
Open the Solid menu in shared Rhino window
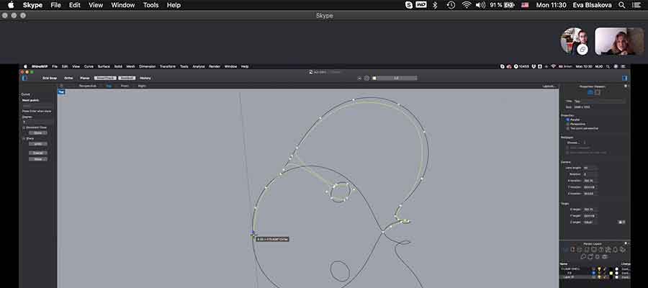[118, 66]
